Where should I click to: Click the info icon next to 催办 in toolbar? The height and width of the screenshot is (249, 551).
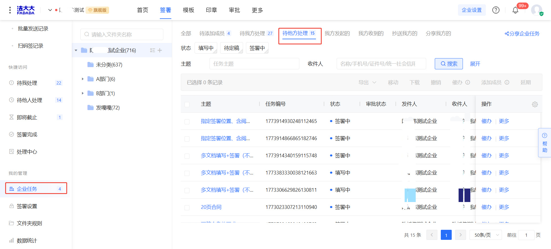pos(468,83)
